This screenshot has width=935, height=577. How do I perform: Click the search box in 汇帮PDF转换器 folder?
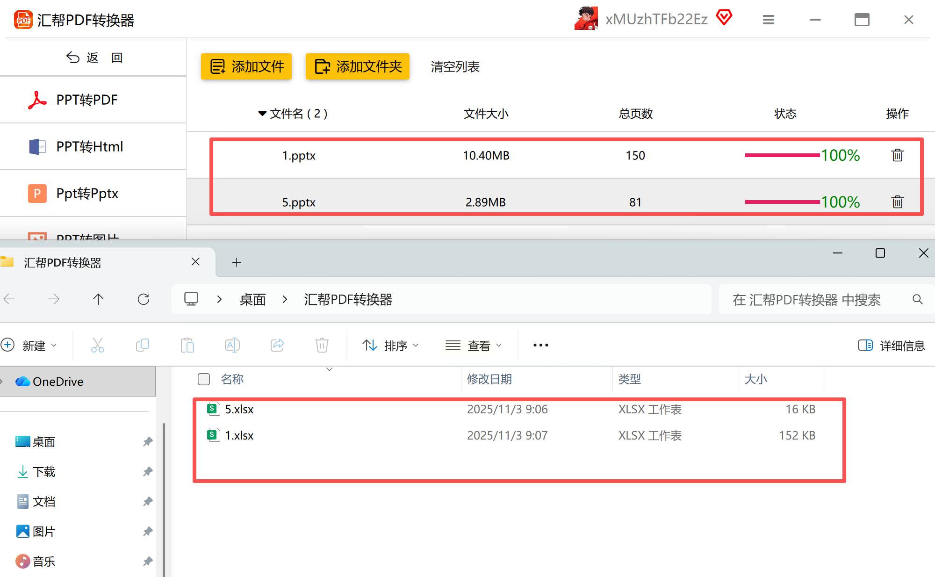click(806, 300)
